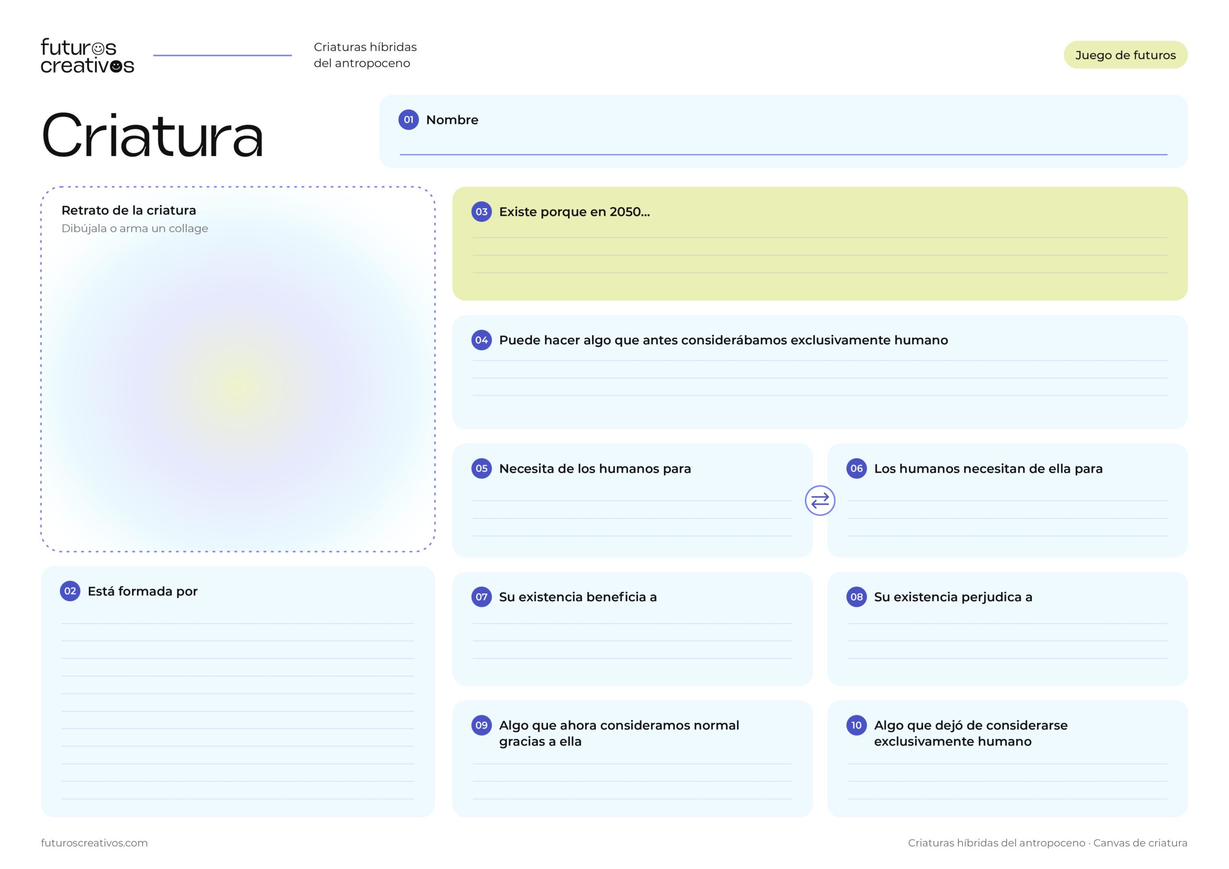This screenshot has height=869, width=1229.
Task: Click the 09 number badge
Action: pos(481,725)
